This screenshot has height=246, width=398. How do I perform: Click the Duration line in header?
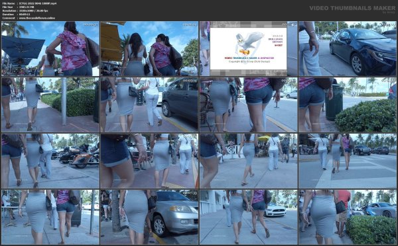[x=16, y=15]
